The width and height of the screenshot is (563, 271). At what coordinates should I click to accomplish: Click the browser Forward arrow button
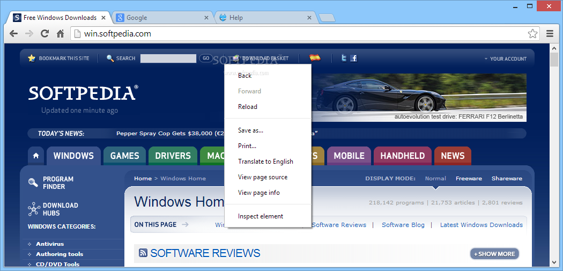[x=29, y=34]
